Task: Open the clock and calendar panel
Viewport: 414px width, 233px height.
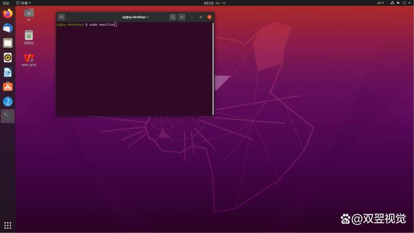Action: click(214, 3)
